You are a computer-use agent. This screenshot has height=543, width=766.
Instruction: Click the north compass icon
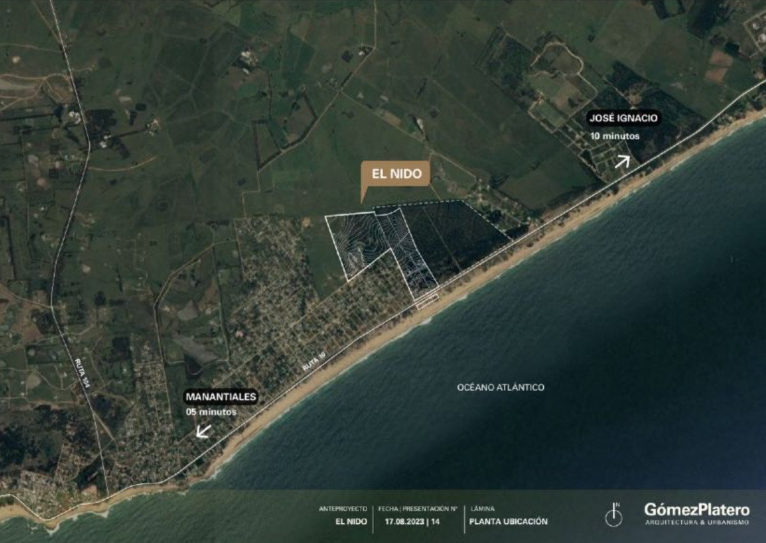613,515
